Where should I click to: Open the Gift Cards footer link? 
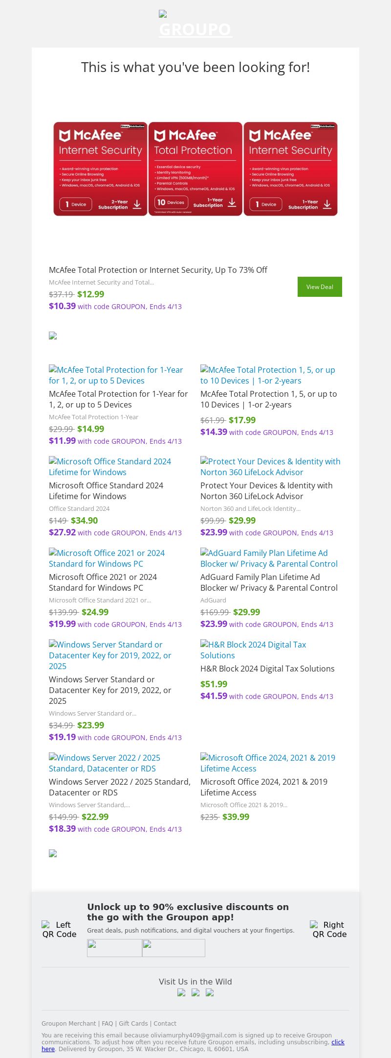133,1024
